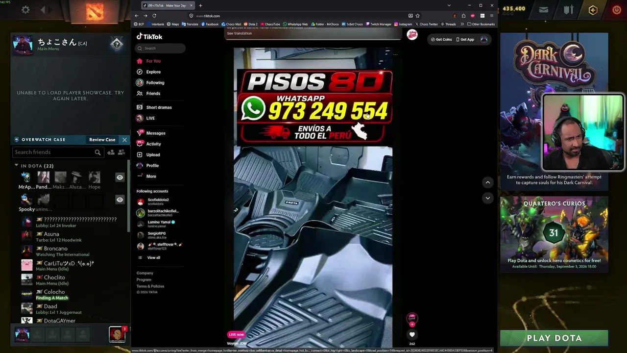Image resolution: width=627 pixels, height=353 pixels.
Task: Click the red power quit button in Dota
Action: pos(616,10)
